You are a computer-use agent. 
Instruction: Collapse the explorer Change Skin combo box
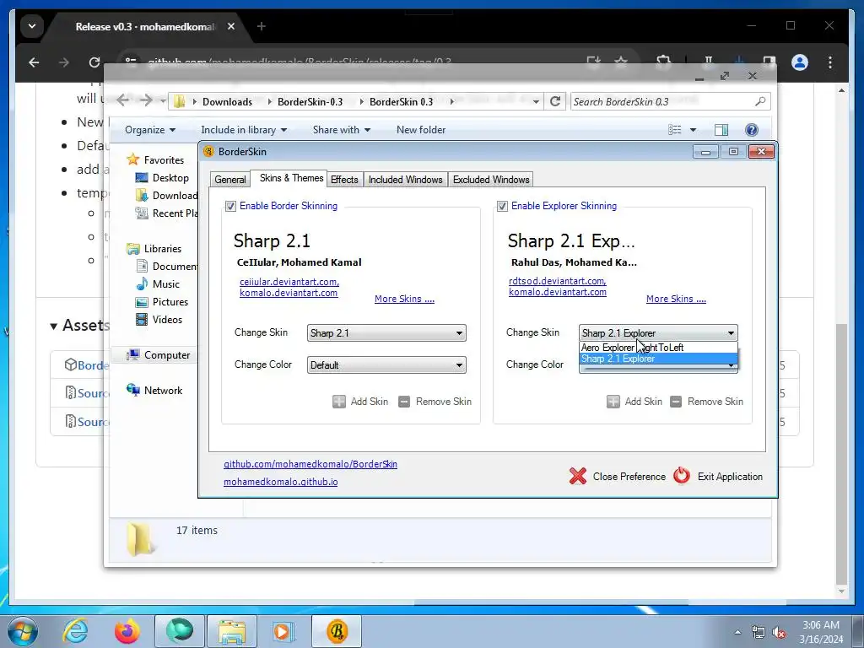[x=658, y=332]
